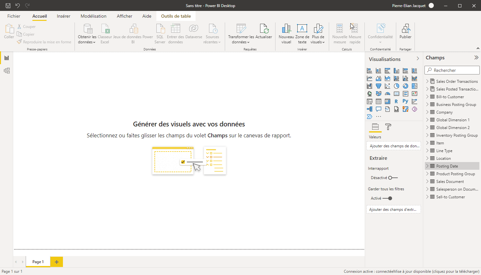Screen dimensions: 481x275
Task: Collapse the Visualisations pane
Action: click(x=418, y=58)
